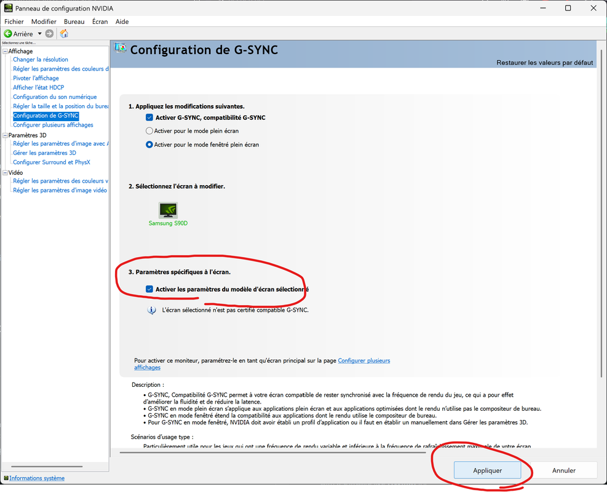Open the Informations système link
Screen dimensions: 607x492
tap(37, 478)
